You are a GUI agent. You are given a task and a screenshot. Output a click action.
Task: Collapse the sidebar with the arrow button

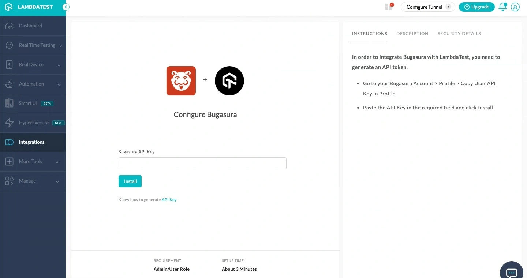pyautogui.click(x=66, y=7)
